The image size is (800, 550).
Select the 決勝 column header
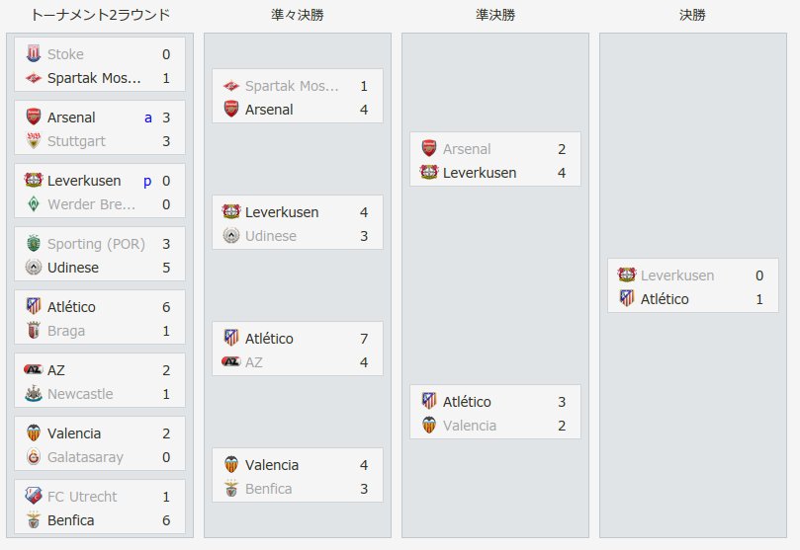point(693,15)
